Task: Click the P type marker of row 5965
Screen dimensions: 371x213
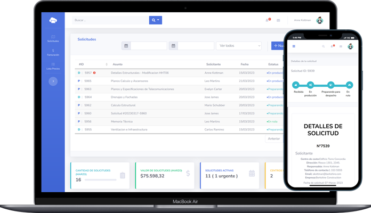Action: point(79,81)
